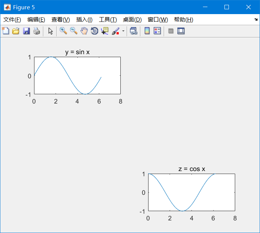Open the 帮助(H) menu
This screenshot has width=260, height=233.
tap(184, 20)
